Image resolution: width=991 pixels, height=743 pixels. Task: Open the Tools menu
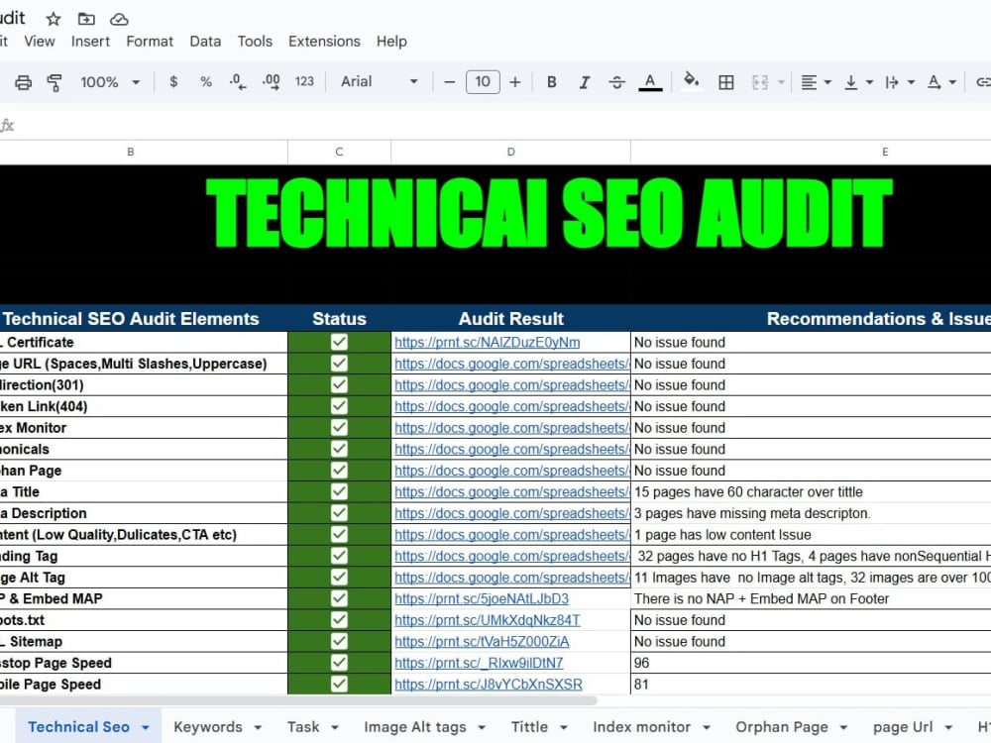coord(255,42)
